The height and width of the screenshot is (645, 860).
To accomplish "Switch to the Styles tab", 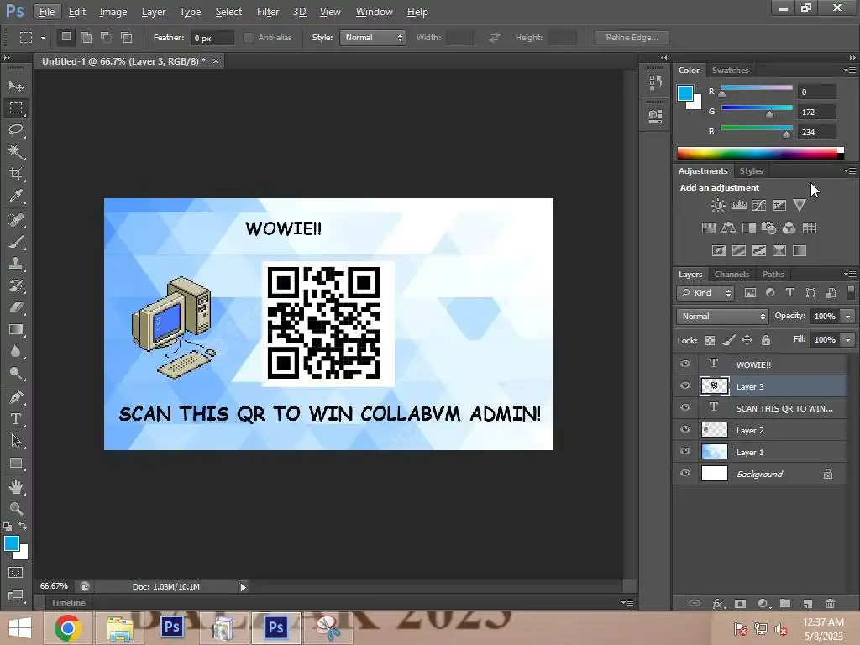I will coord(751,171).
